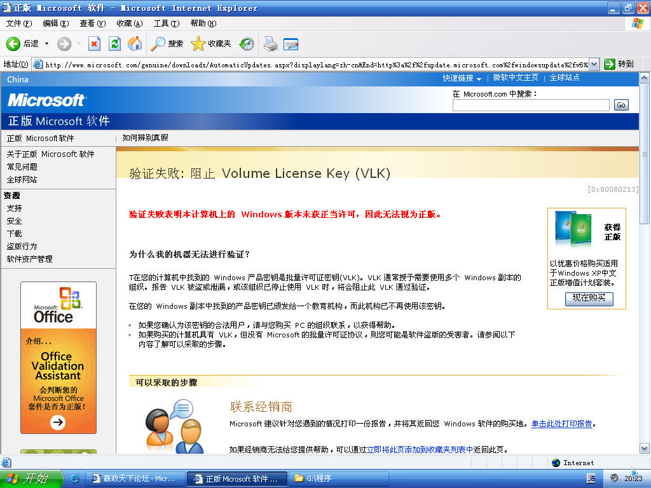
Task: Stop page loading with the red X icon
Action: pos(94,44)
